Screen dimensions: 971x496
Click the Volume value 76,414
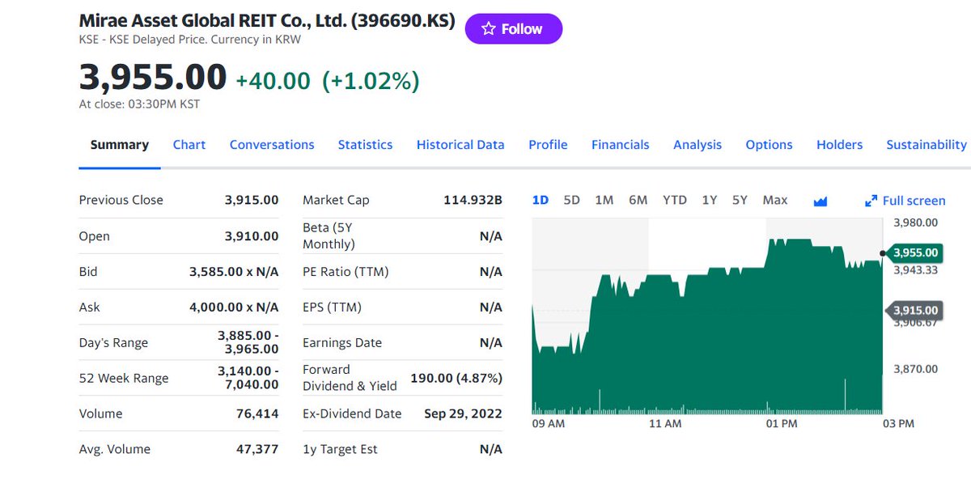tap(257, 413)
